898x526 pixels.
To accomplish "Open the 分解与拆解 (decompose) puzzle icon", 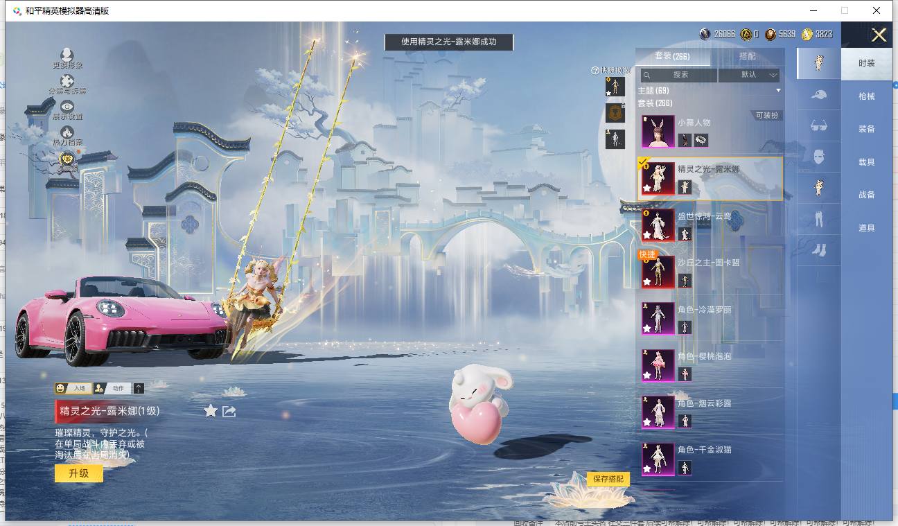I will tap(67, 81).
